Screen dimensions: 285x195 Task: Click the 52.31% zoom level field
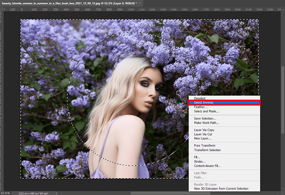tap(6, 193)
